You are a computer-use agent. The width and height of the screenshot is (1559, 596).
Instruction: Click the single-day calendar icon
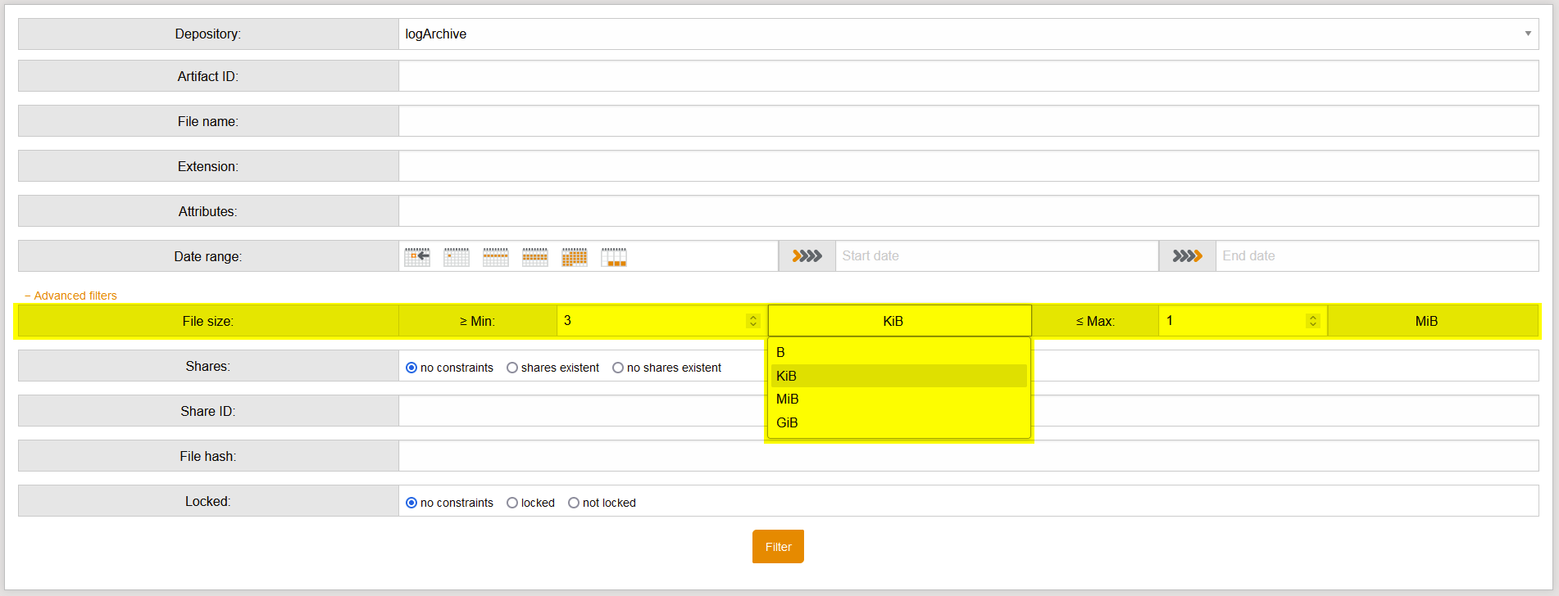point(457,257)
